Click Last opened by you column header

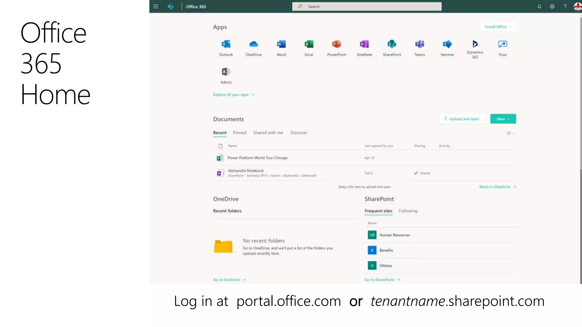click(x=379, y=146)
